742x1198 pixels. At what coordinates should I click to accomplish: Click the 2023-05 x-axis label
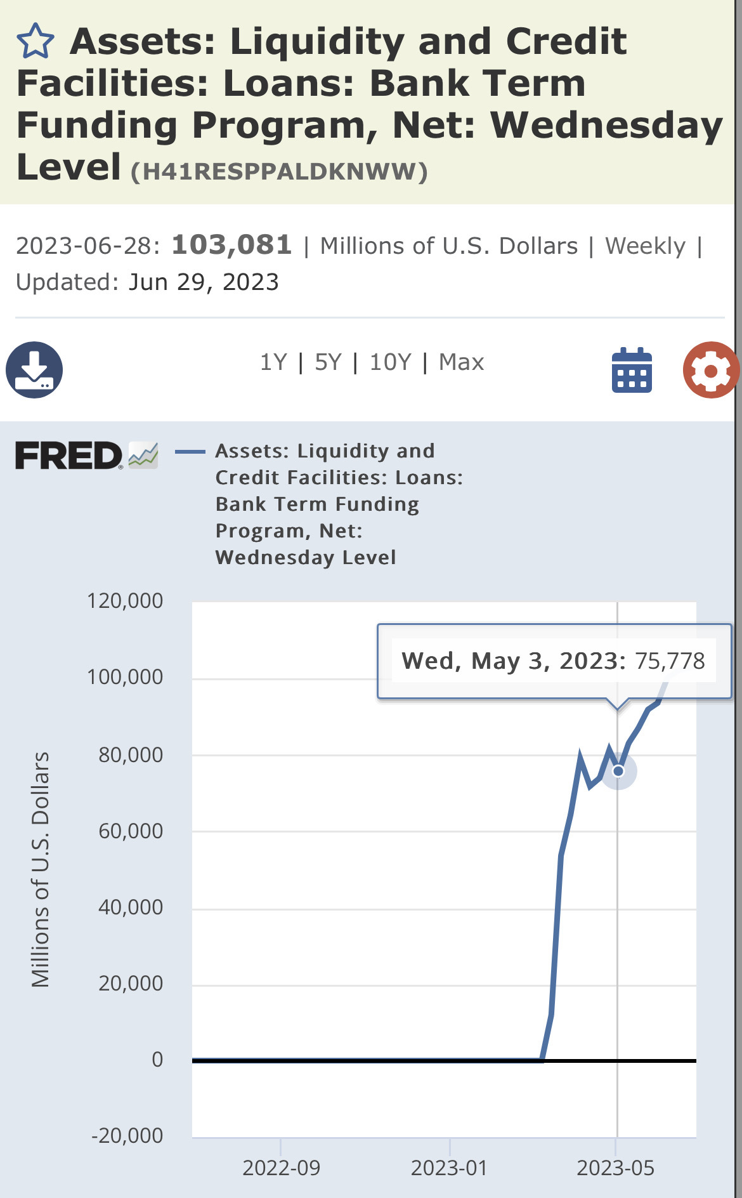pos(615,1168)
